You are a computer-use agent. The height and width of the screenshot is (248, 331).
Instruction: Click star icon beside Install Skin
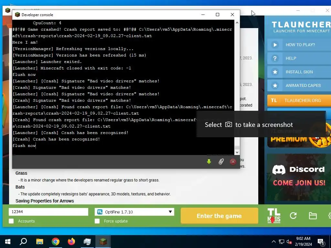275,72
